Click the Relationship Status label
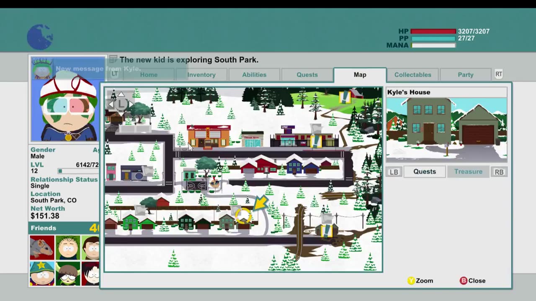 64,179
